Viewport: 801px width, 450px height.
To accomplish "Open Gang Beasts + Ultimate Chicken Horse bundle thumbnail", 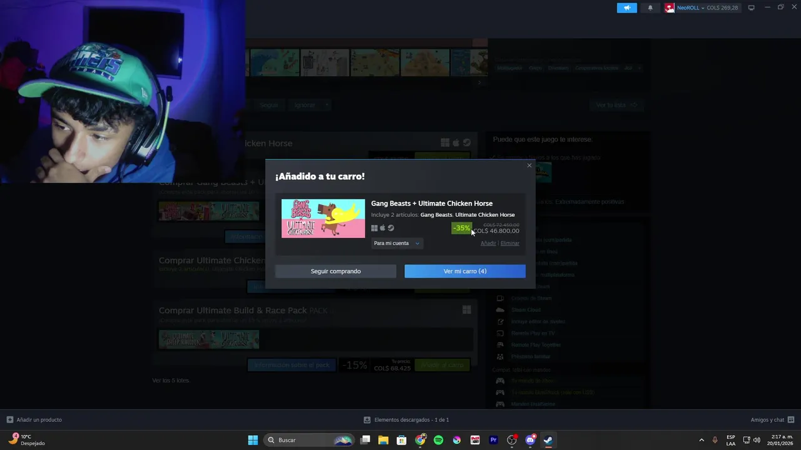I will 323,219.
